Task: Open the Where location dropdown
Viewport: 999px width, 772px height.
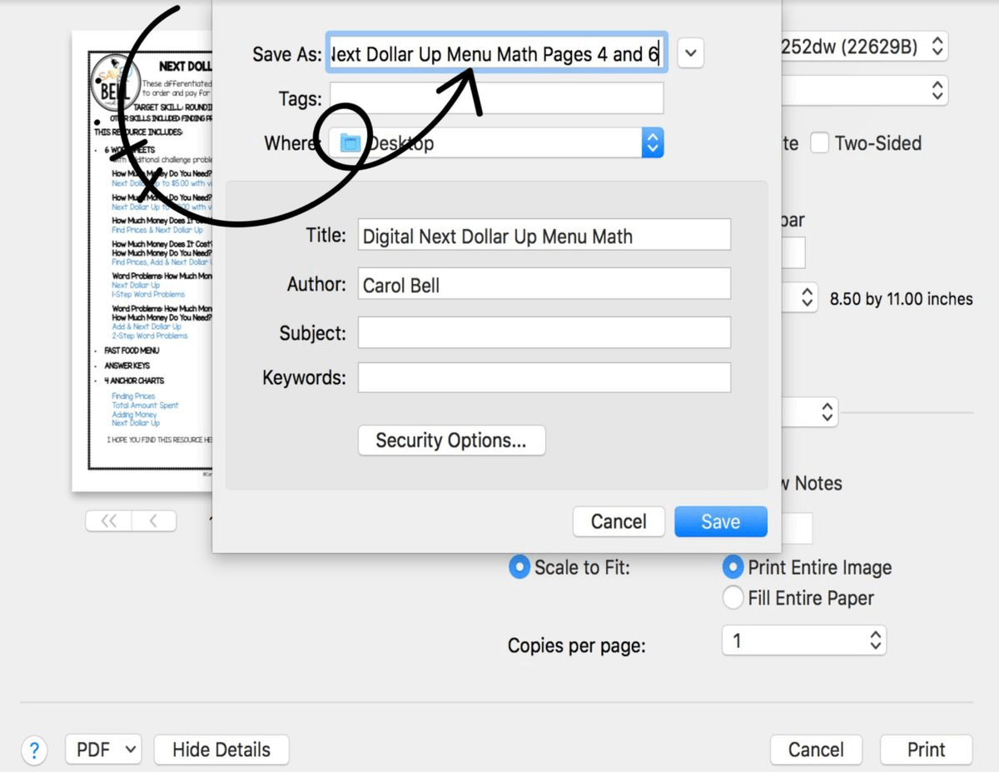Action: coord(653,142)
